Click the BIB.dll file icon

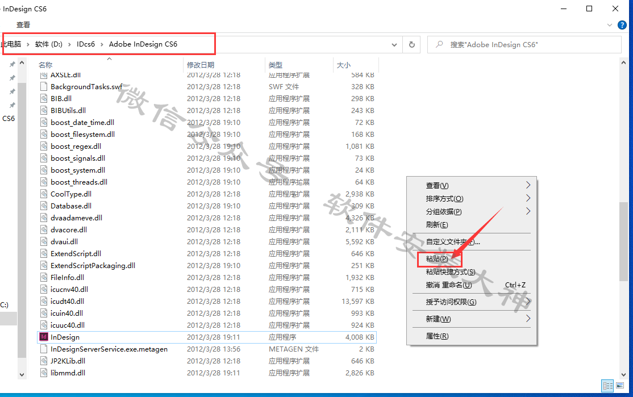pos(44,98)
